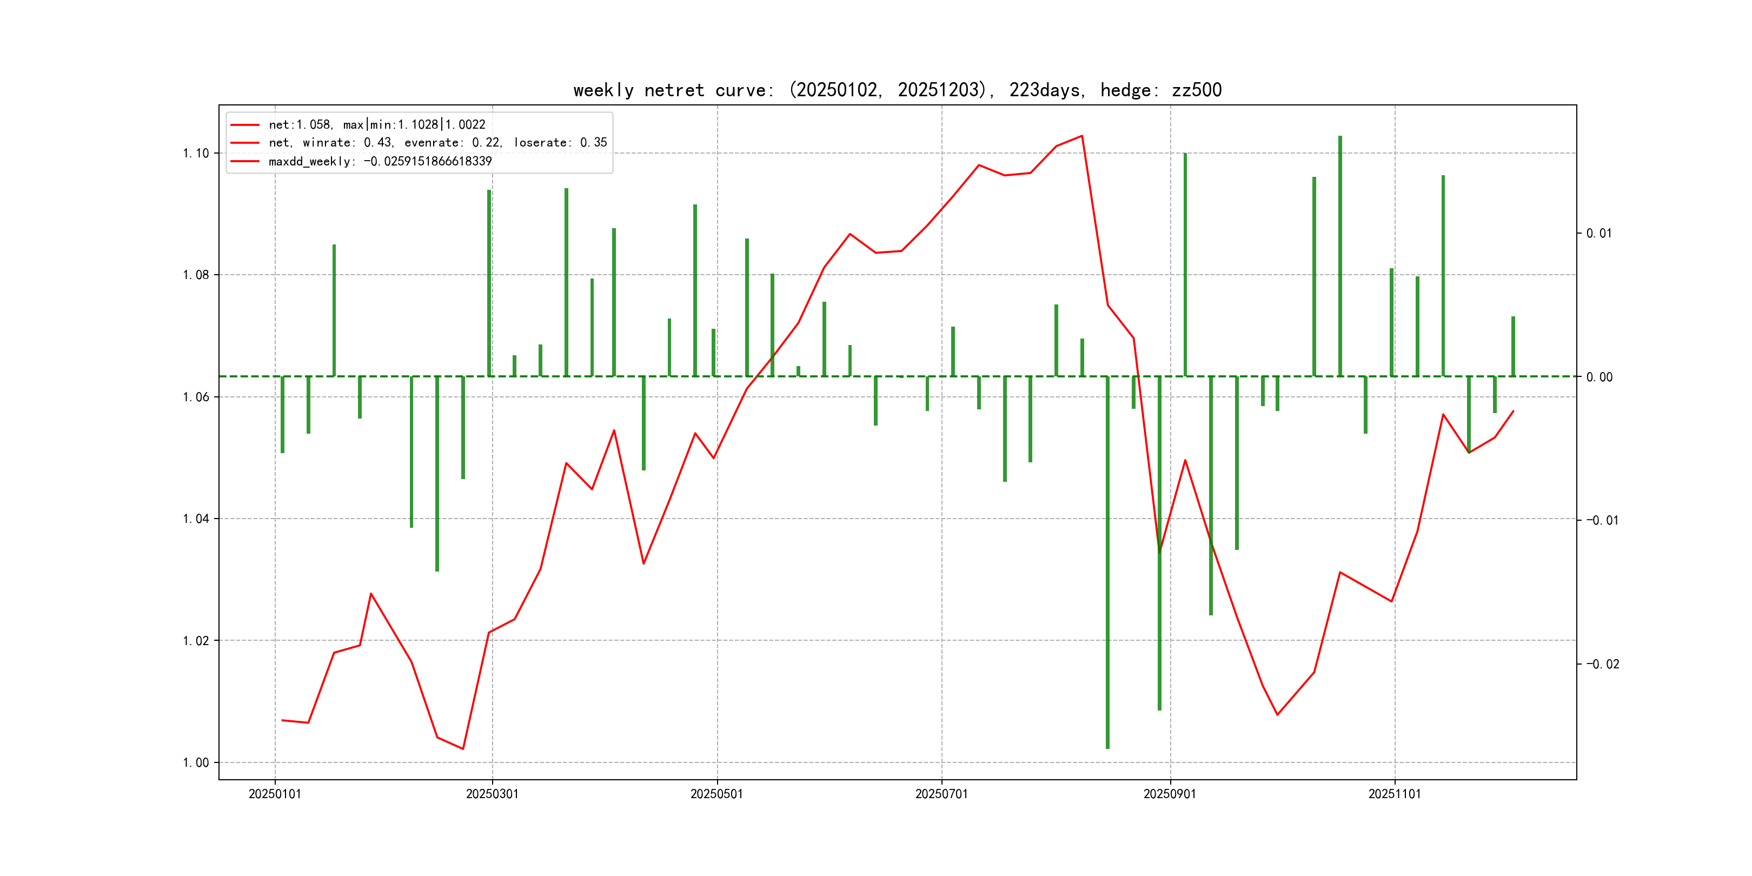Click the 20250301 x-axis label
This screenshot has height=876, width=1752.
click(492, 794)
